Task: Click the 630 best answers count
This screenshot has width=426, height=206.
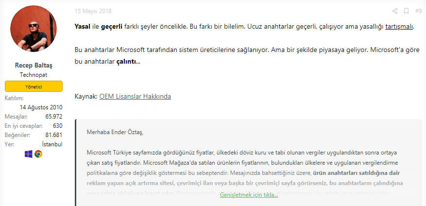Action: click(57, 126)
